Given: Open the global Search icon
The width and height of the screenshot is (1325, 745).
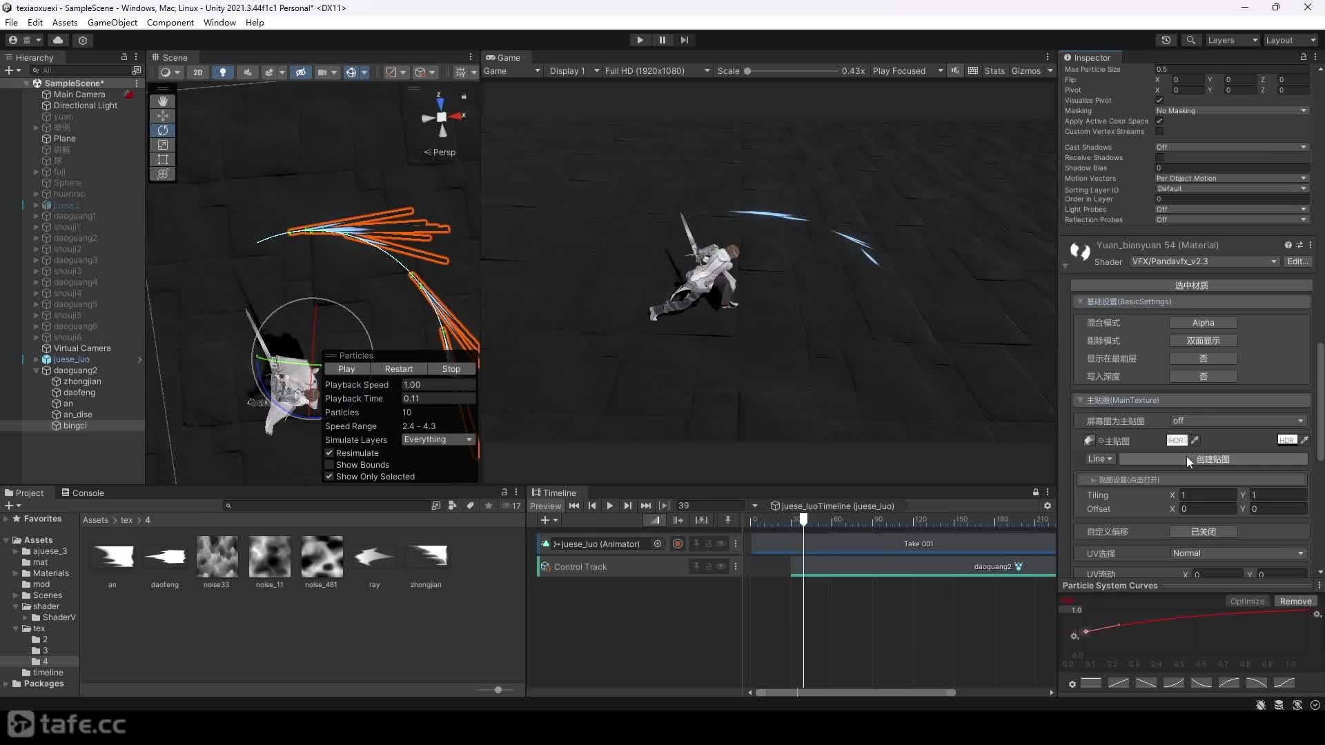Looking at the screenshot, I should (1191, 40).
